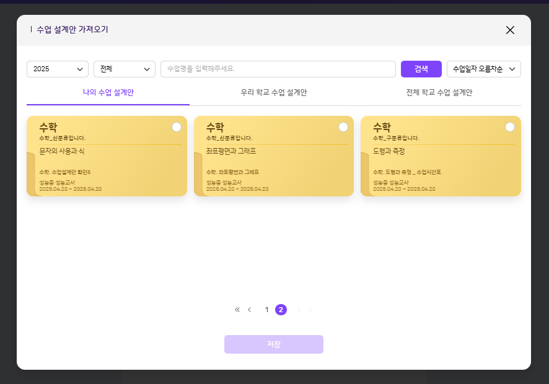
Task: Select radio button on 문자의 사용과 식 card
Action: point(177,127)
